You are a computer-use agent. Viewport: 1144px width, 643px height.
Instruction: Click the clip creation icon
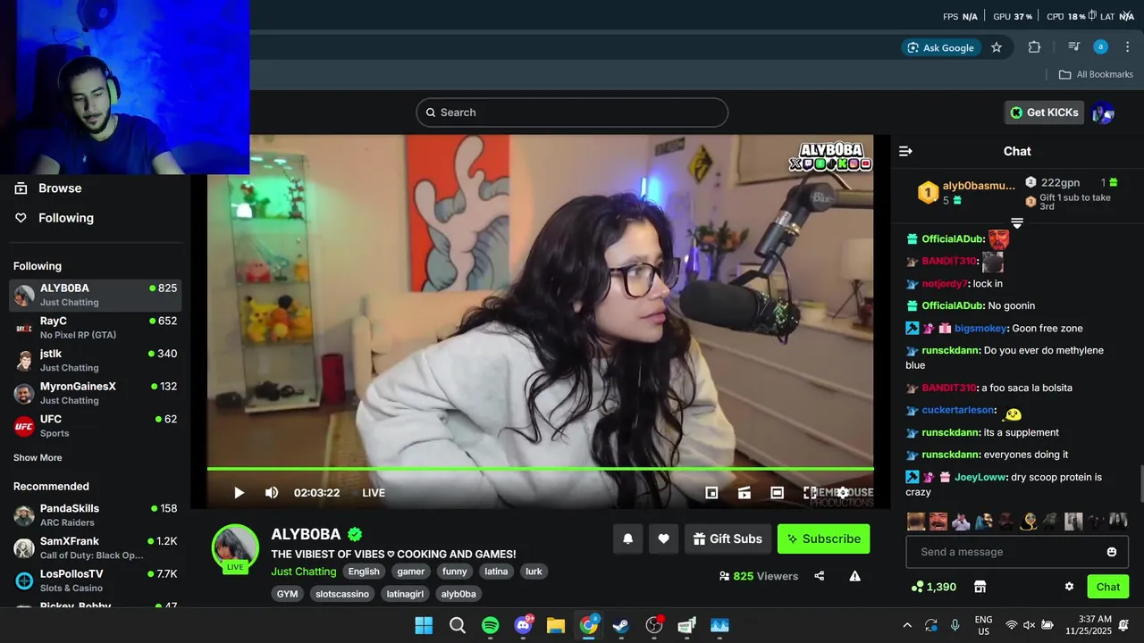click(744, 493)
